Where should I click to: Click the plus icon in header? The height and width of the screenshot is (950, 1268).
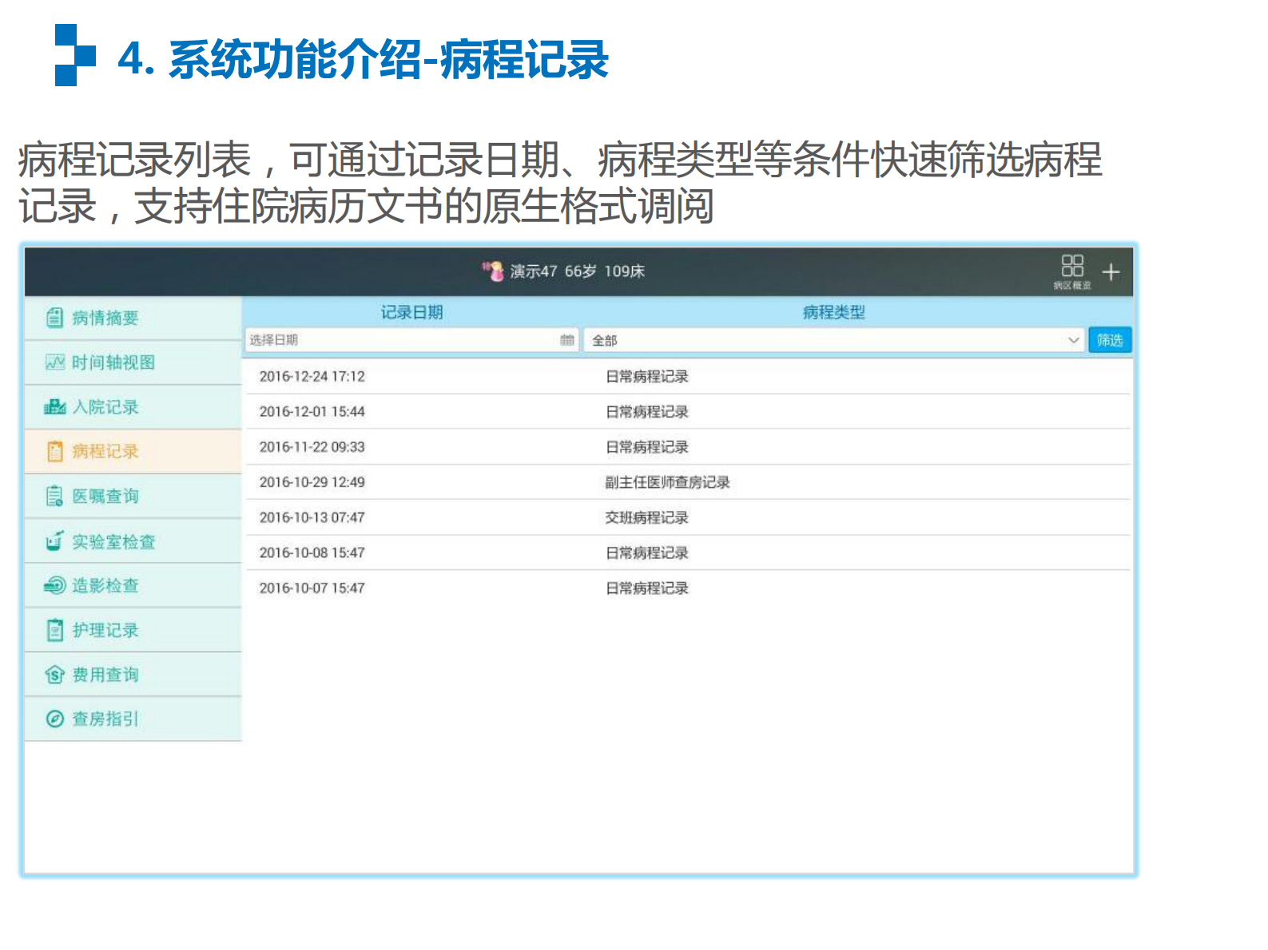(1111, 273)
